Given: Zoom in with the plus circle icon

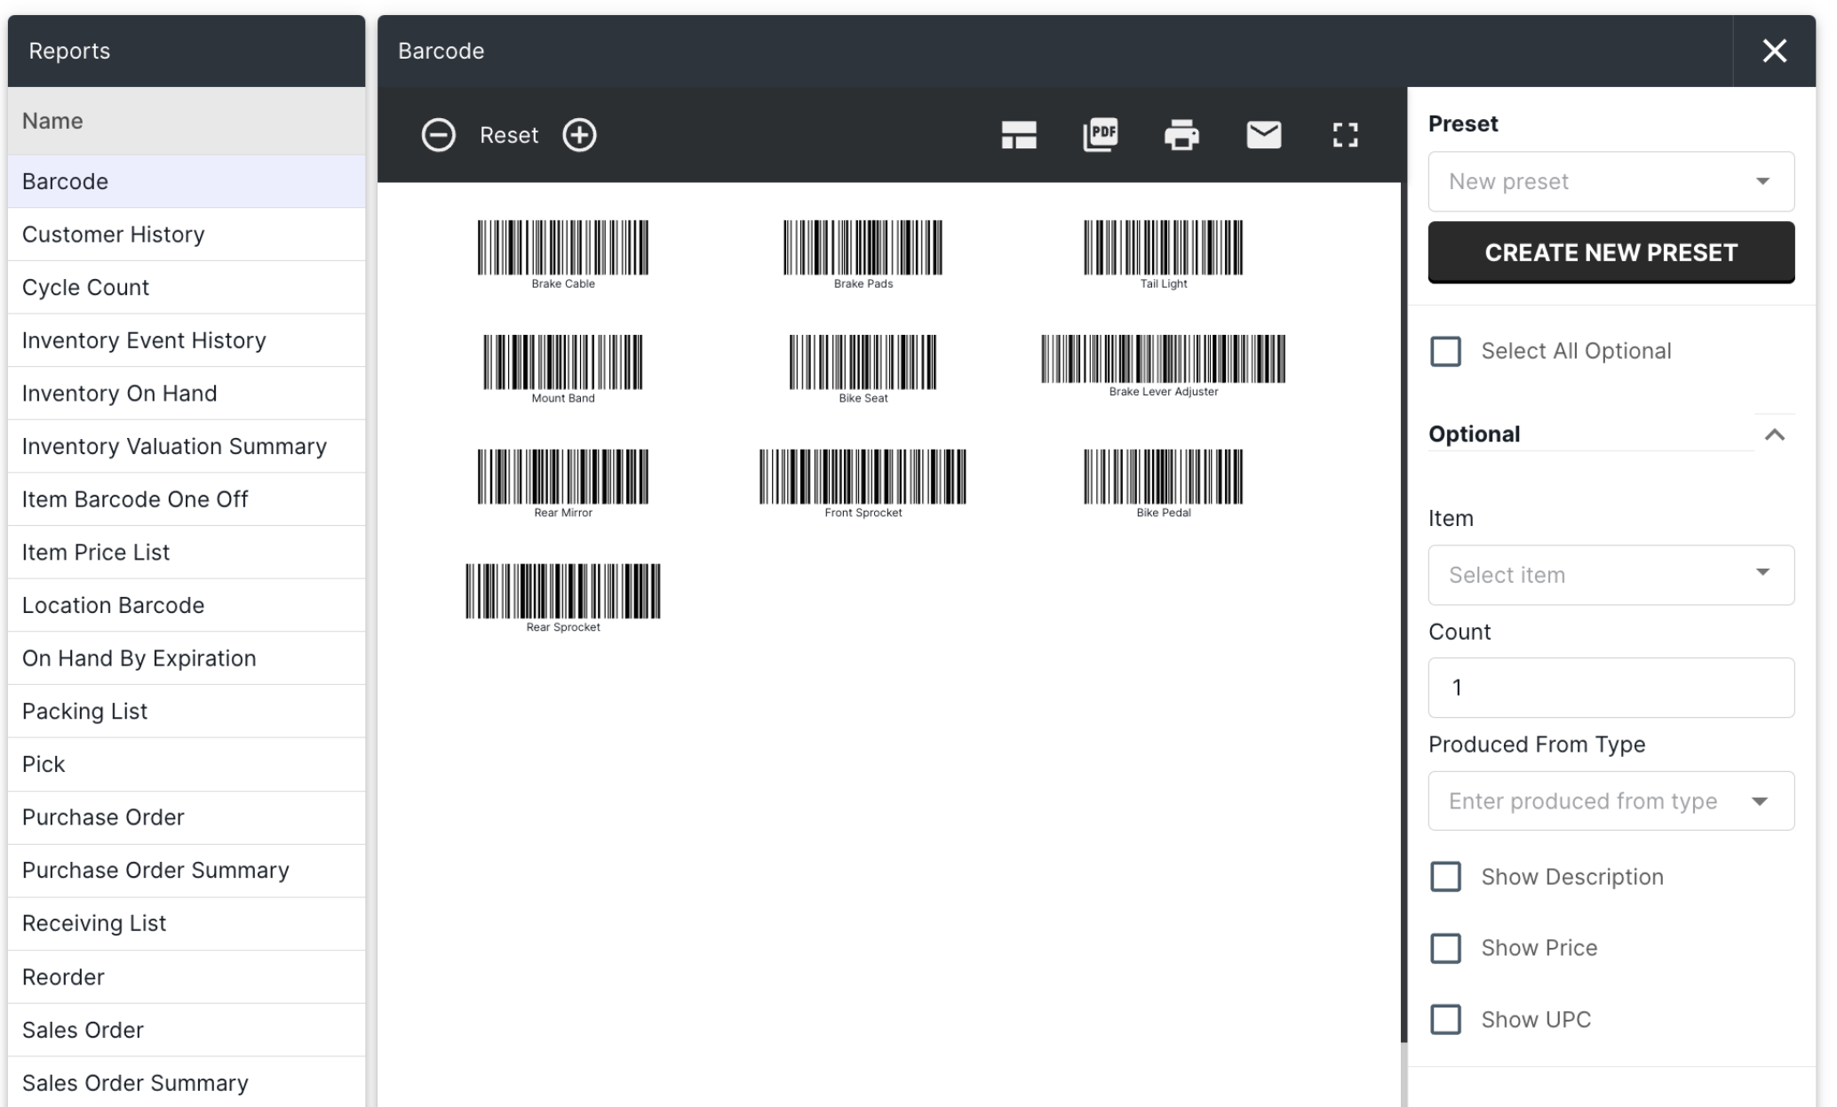Looking at the screenshot, I should click(579, 135).
